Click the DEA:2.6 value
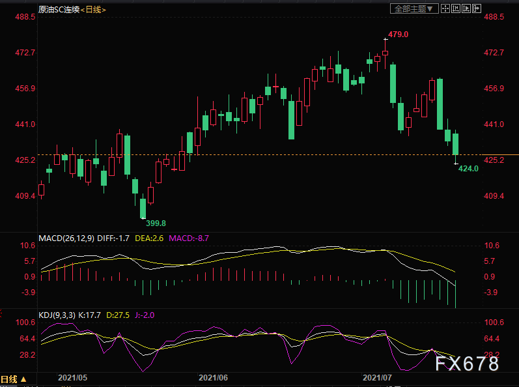 tap(149, 238)
